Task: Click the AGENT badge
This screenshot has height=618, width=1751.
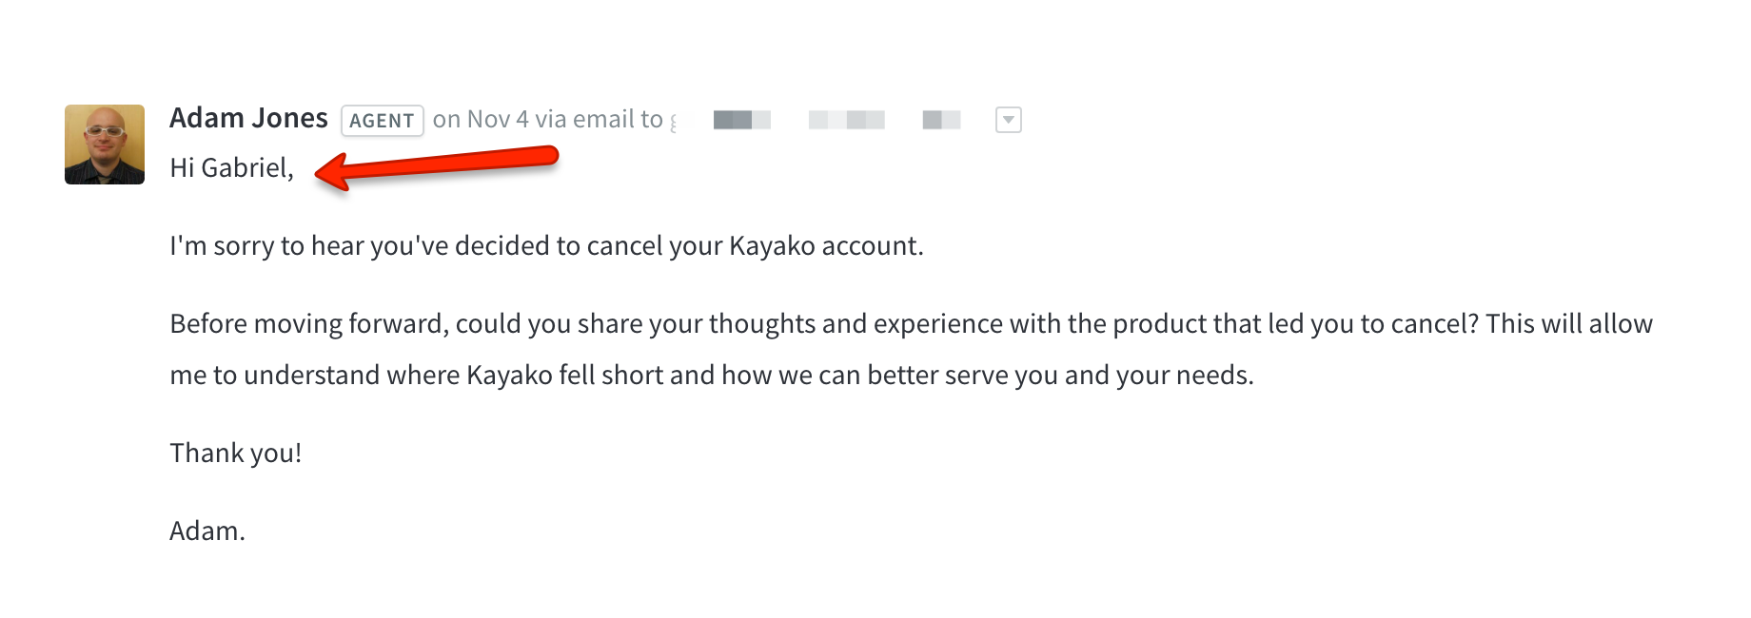Action: coord(382,121)
